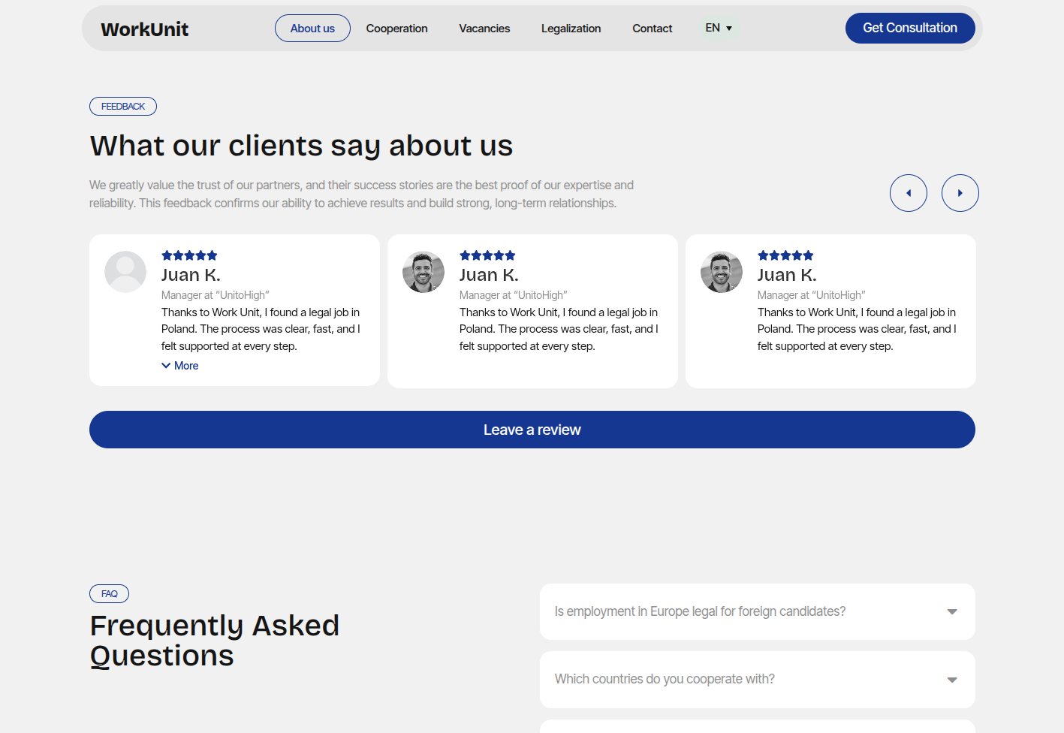Show previous review with left arrow

pos(908,193)
